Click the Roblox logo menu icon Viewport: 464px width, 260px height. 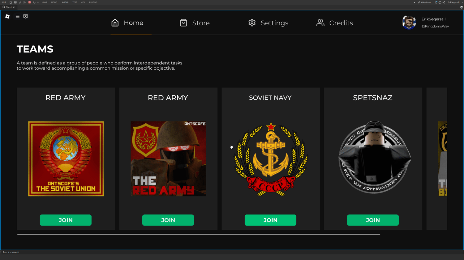tap(7, 16)
